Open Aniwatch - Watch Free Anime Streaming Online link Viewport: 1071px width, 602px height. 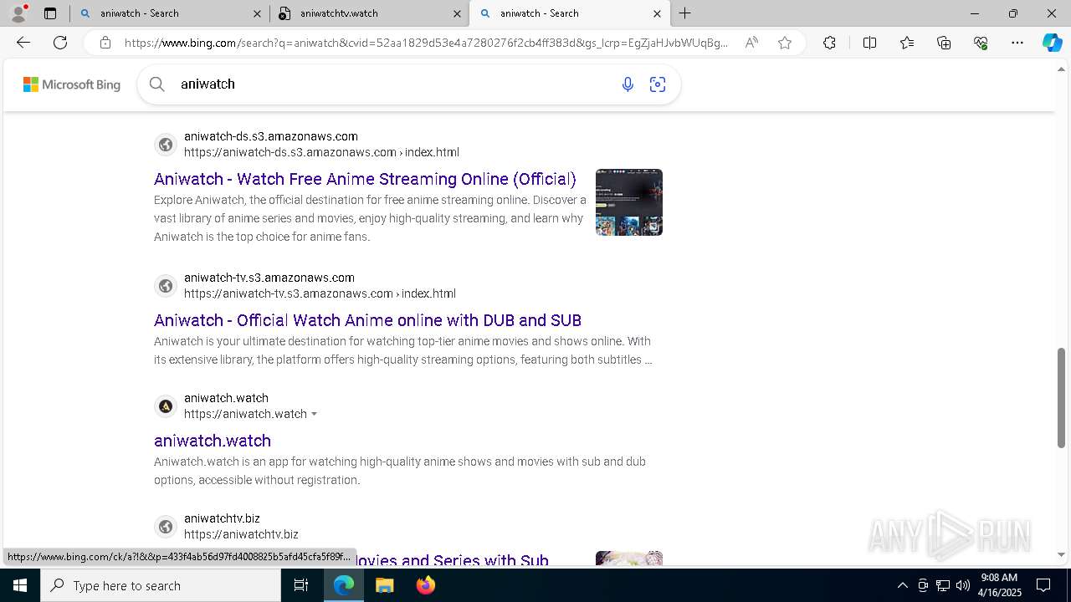[x=365, y=179]
